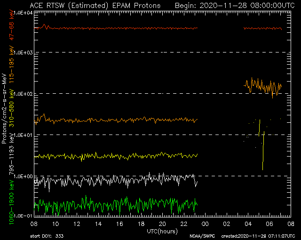301x240 pixels.
Task: Click the 1.0E+01 y-axis tick label
Action: click(24, 135)
